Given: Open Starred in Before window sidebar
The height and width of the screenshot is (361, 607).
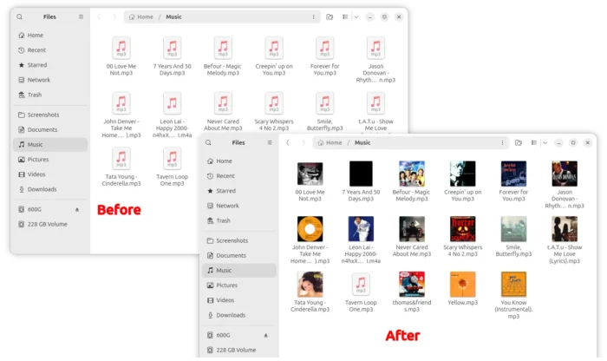Looking at the screenshot, I should (x=50, y=65).
